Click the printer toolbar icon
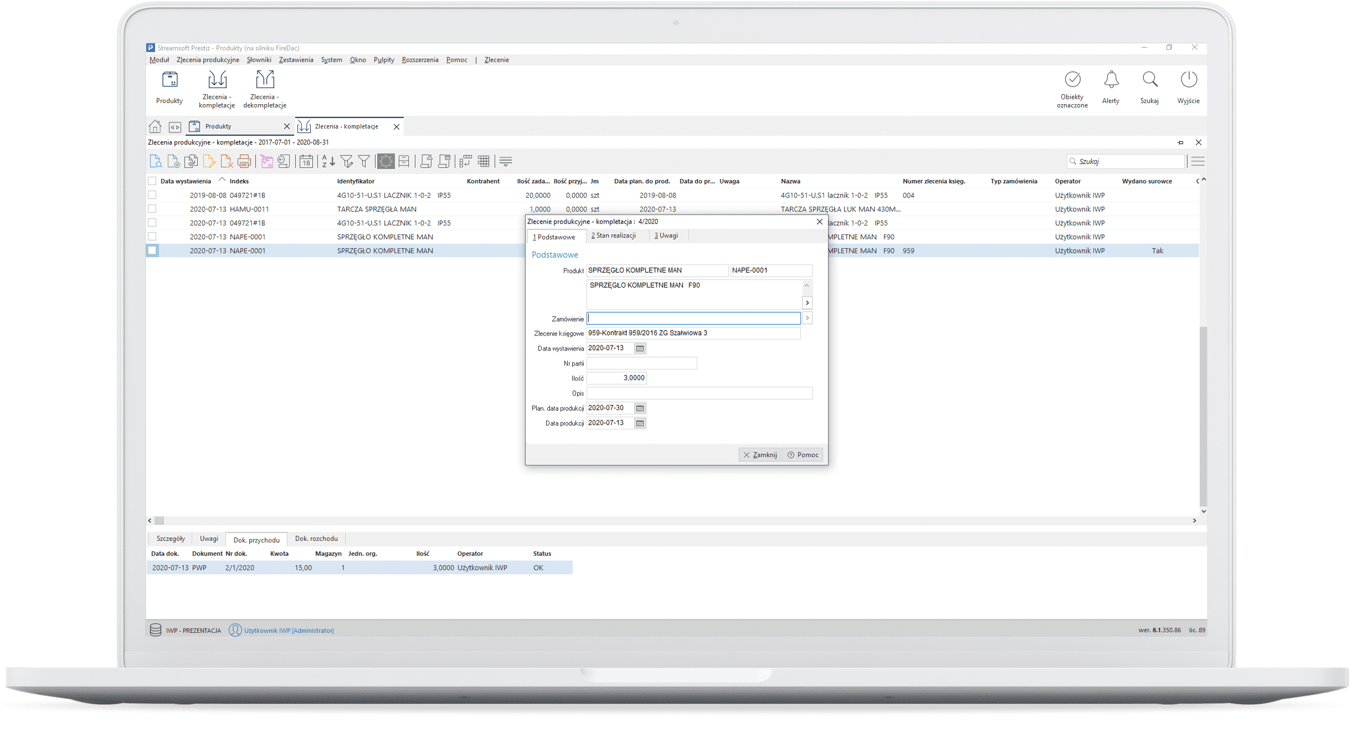 [244, 162]
